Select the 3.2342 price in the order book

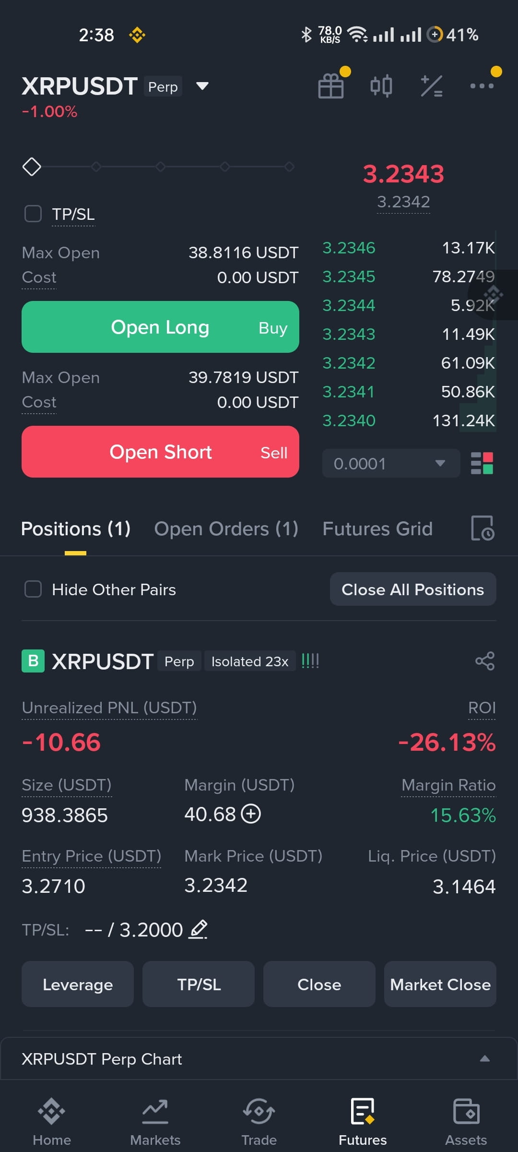click(x=349, y=363)
